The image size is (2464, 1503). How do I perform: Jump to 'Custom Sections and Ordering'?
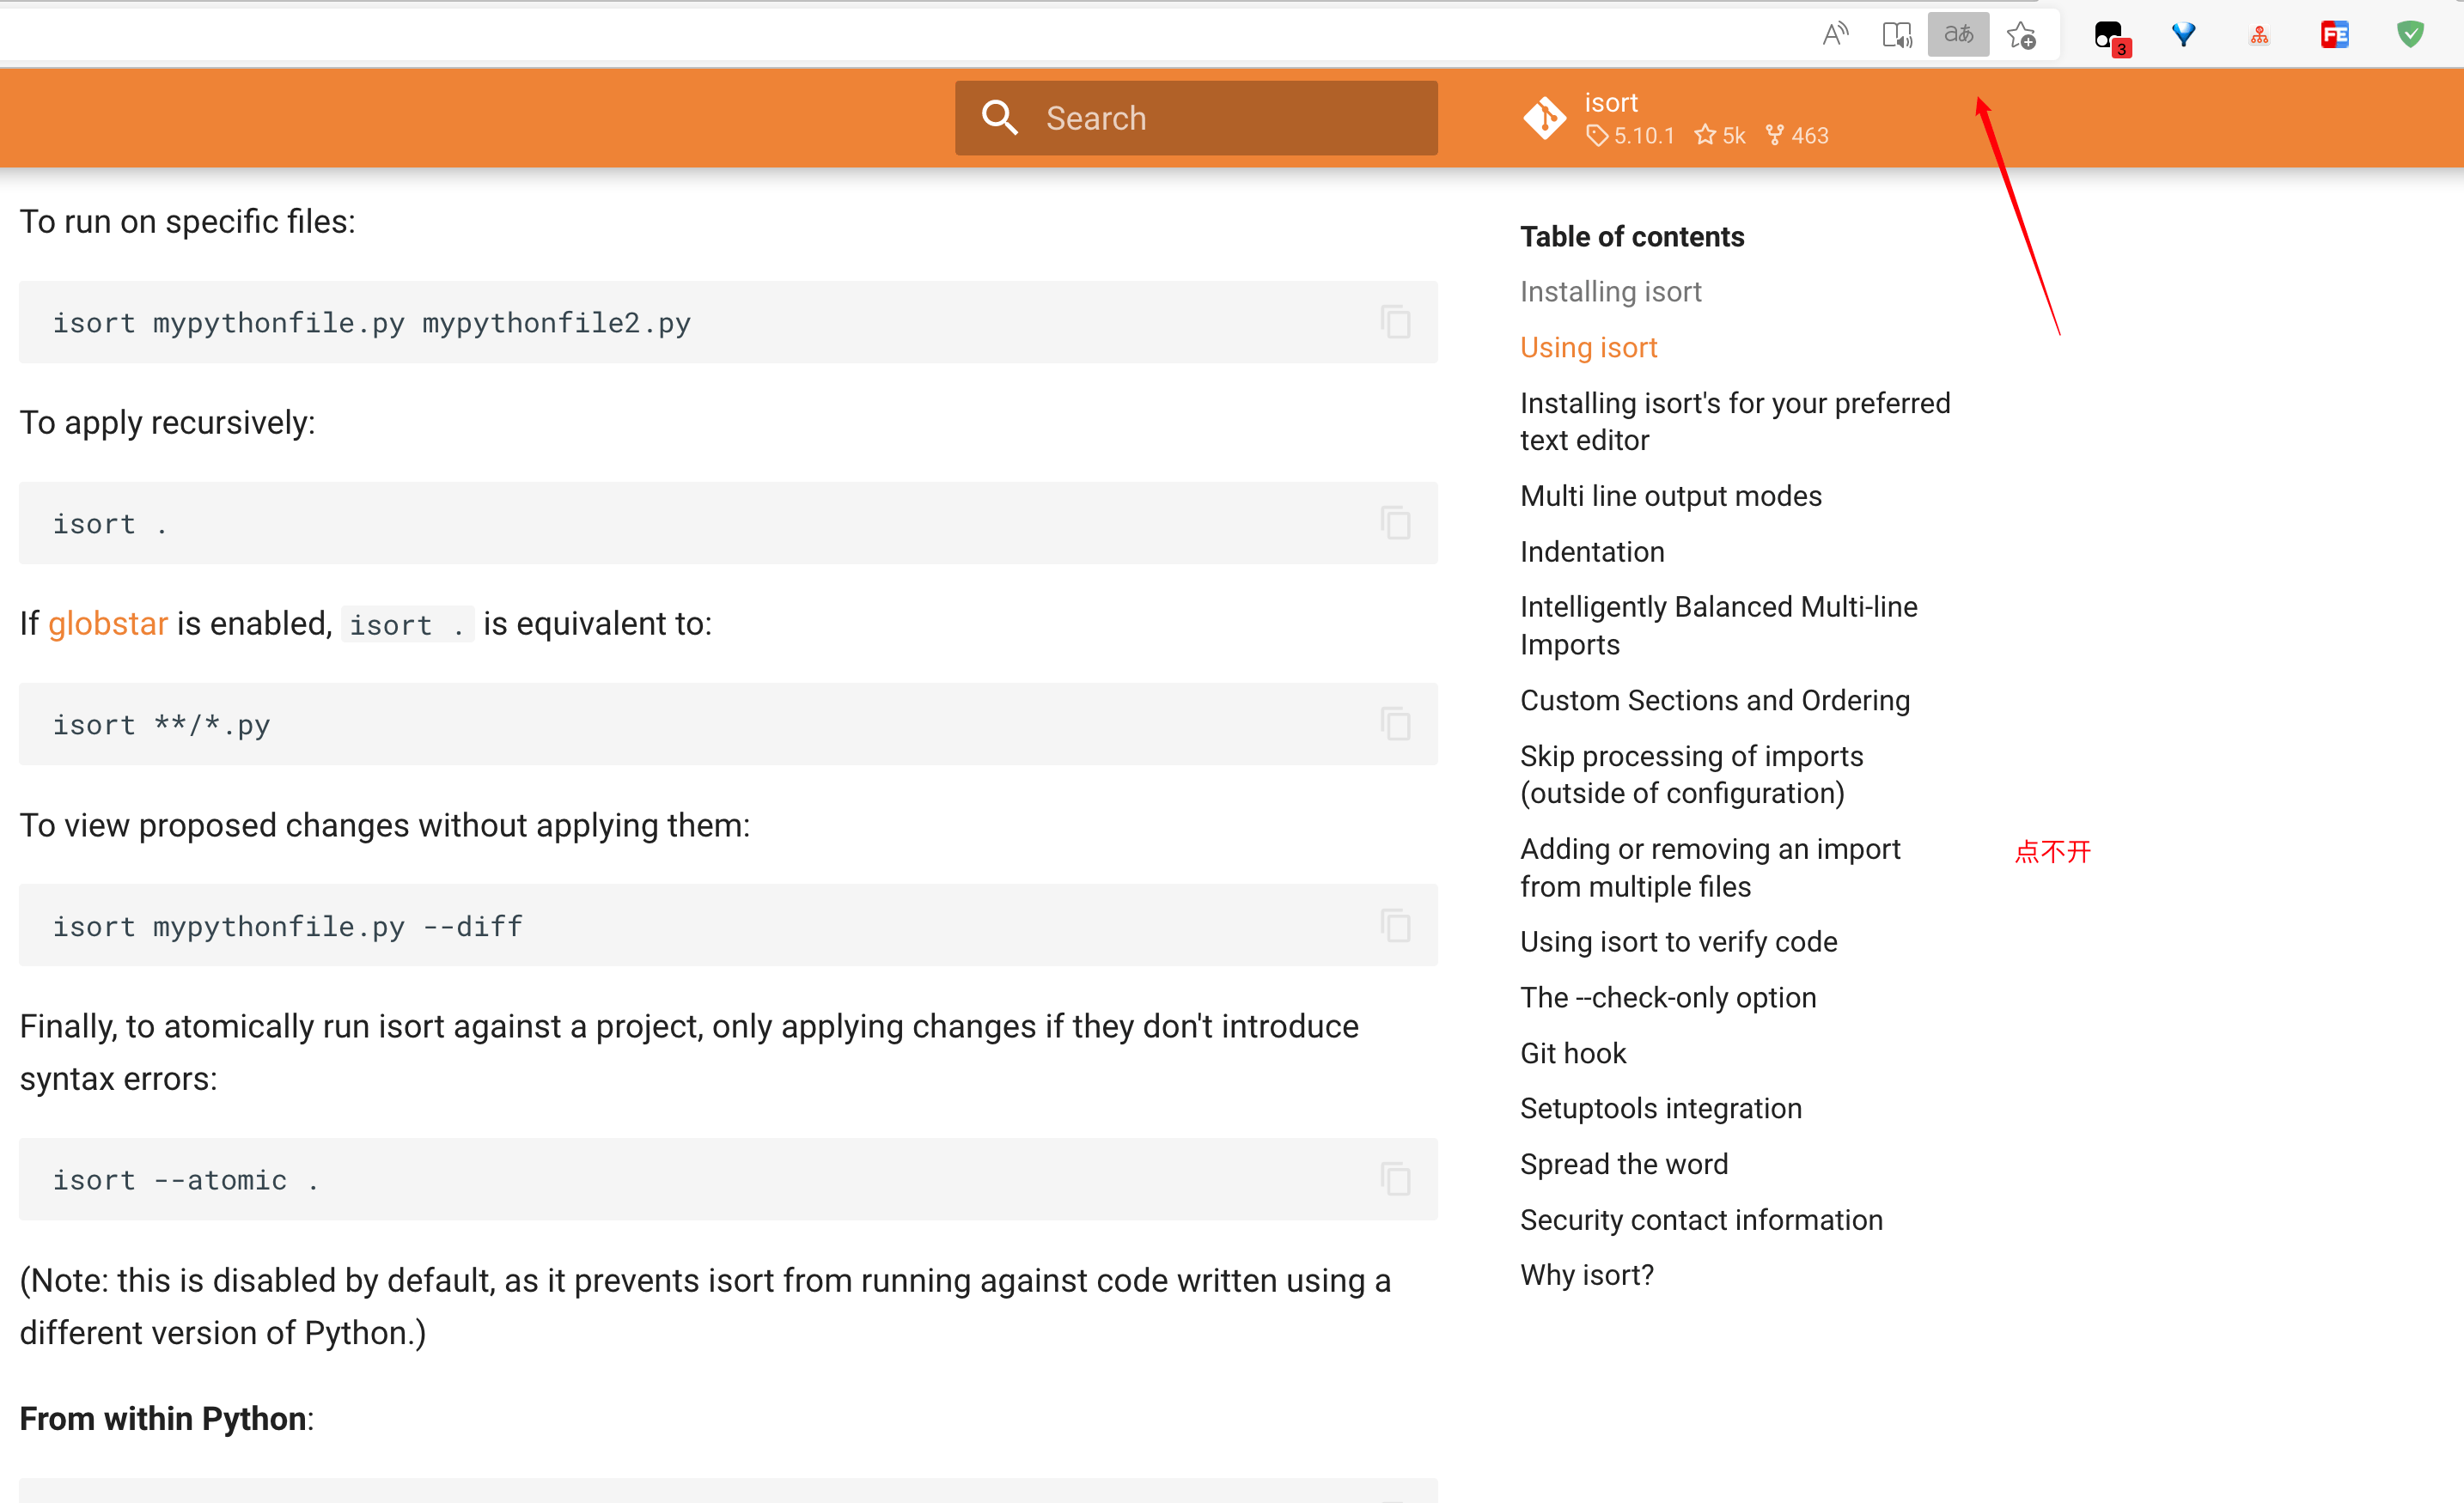(1714, 701)
